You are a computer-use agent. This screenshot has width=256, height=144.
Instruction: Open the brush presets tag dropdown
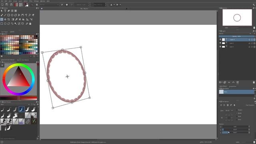pos(15,104)
